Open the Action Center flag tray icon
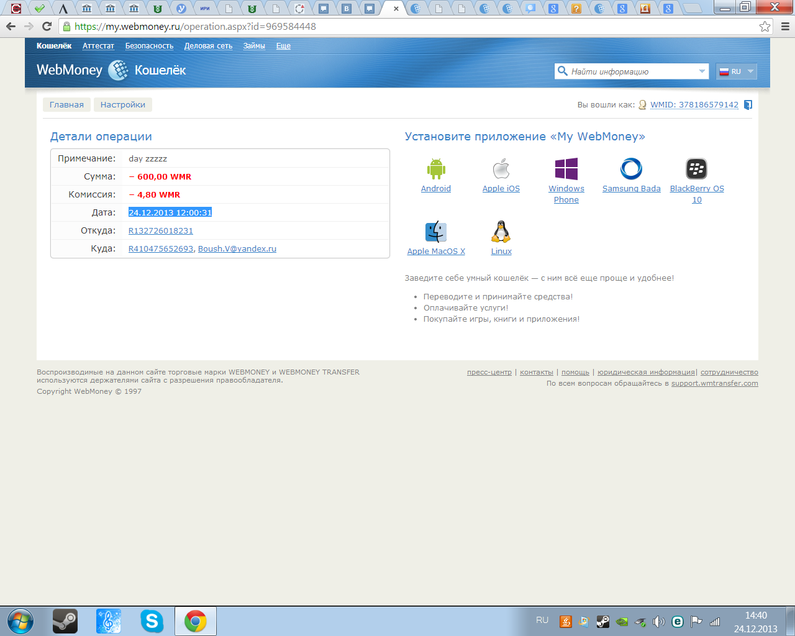This screenshot has height=636, width=795. point(696,621)
